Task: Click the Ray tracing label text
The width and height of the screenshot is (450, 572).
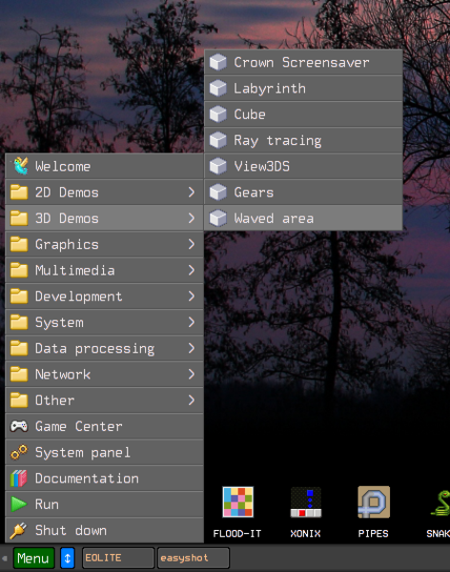Action: coord(277,141)
